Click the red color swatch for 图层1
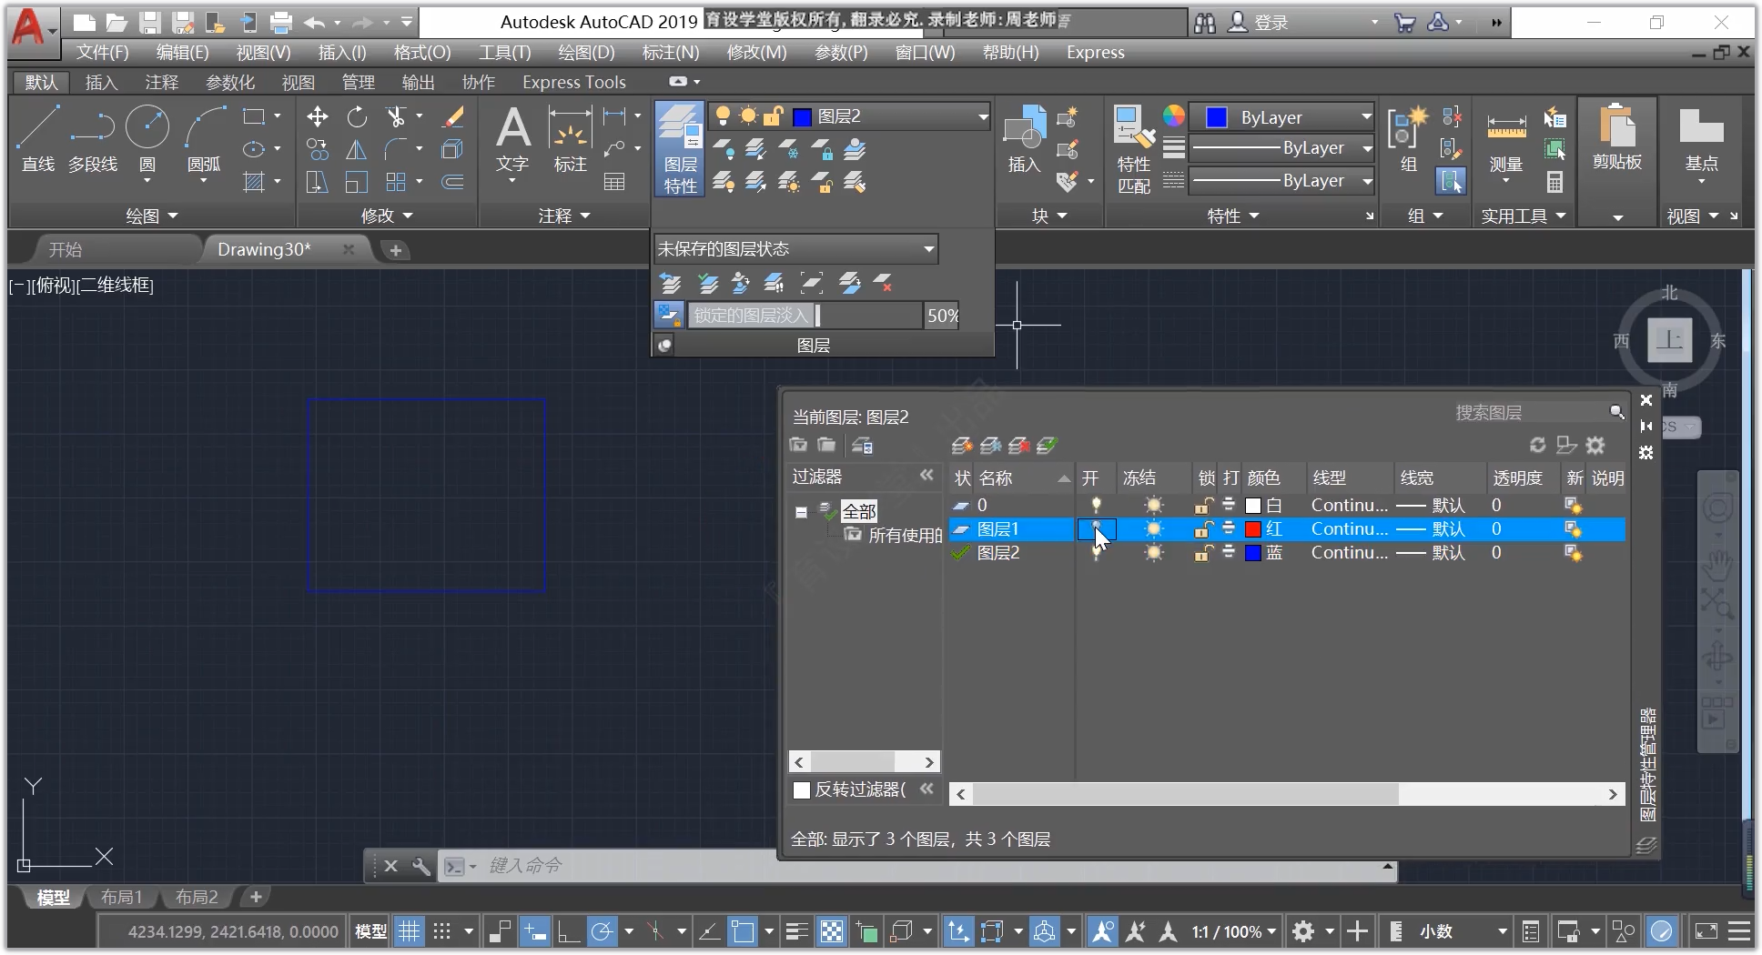 click(x=1253, y=529)
